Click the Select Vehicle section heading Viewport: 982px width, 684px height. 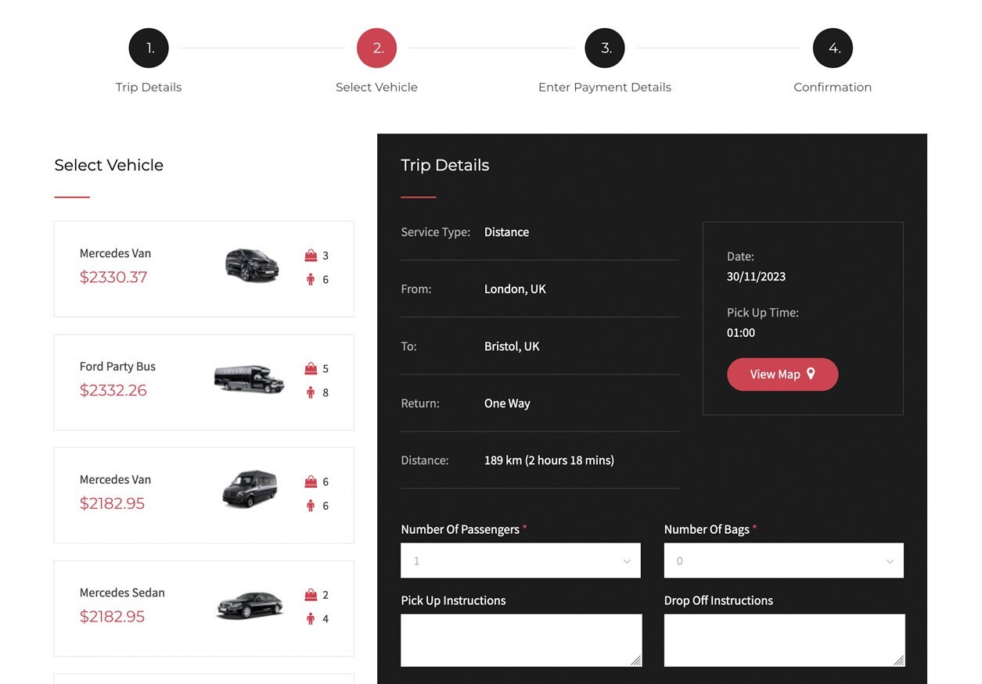coord(109,165)
